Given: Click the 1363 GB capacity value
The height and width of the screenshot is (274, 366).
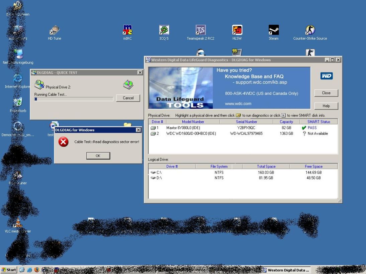Looking at the screenshot, I should 286,133.
